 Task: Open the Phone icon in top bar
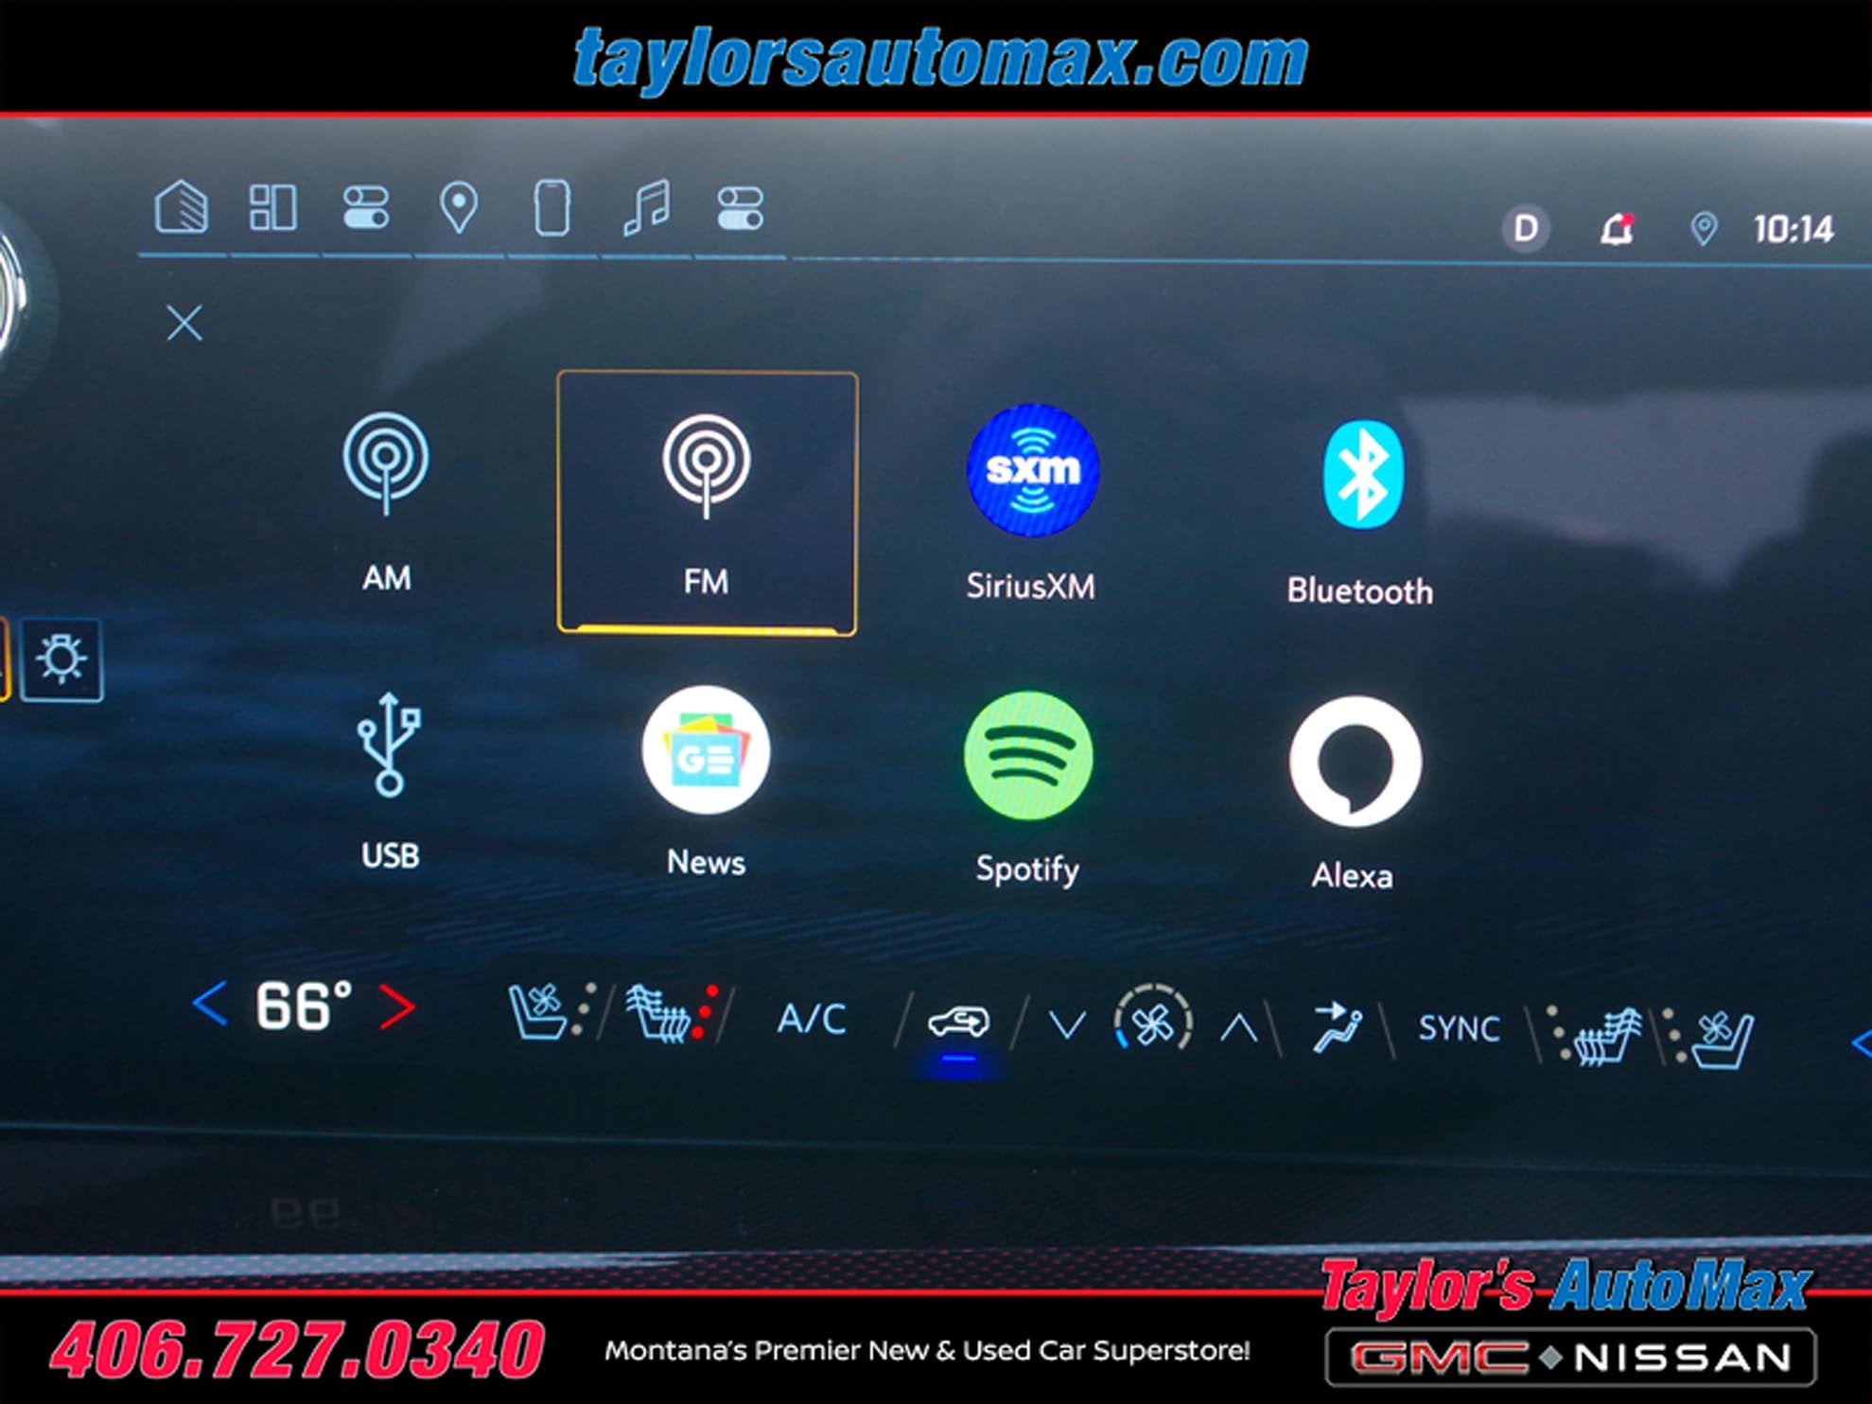click(551, 207)
